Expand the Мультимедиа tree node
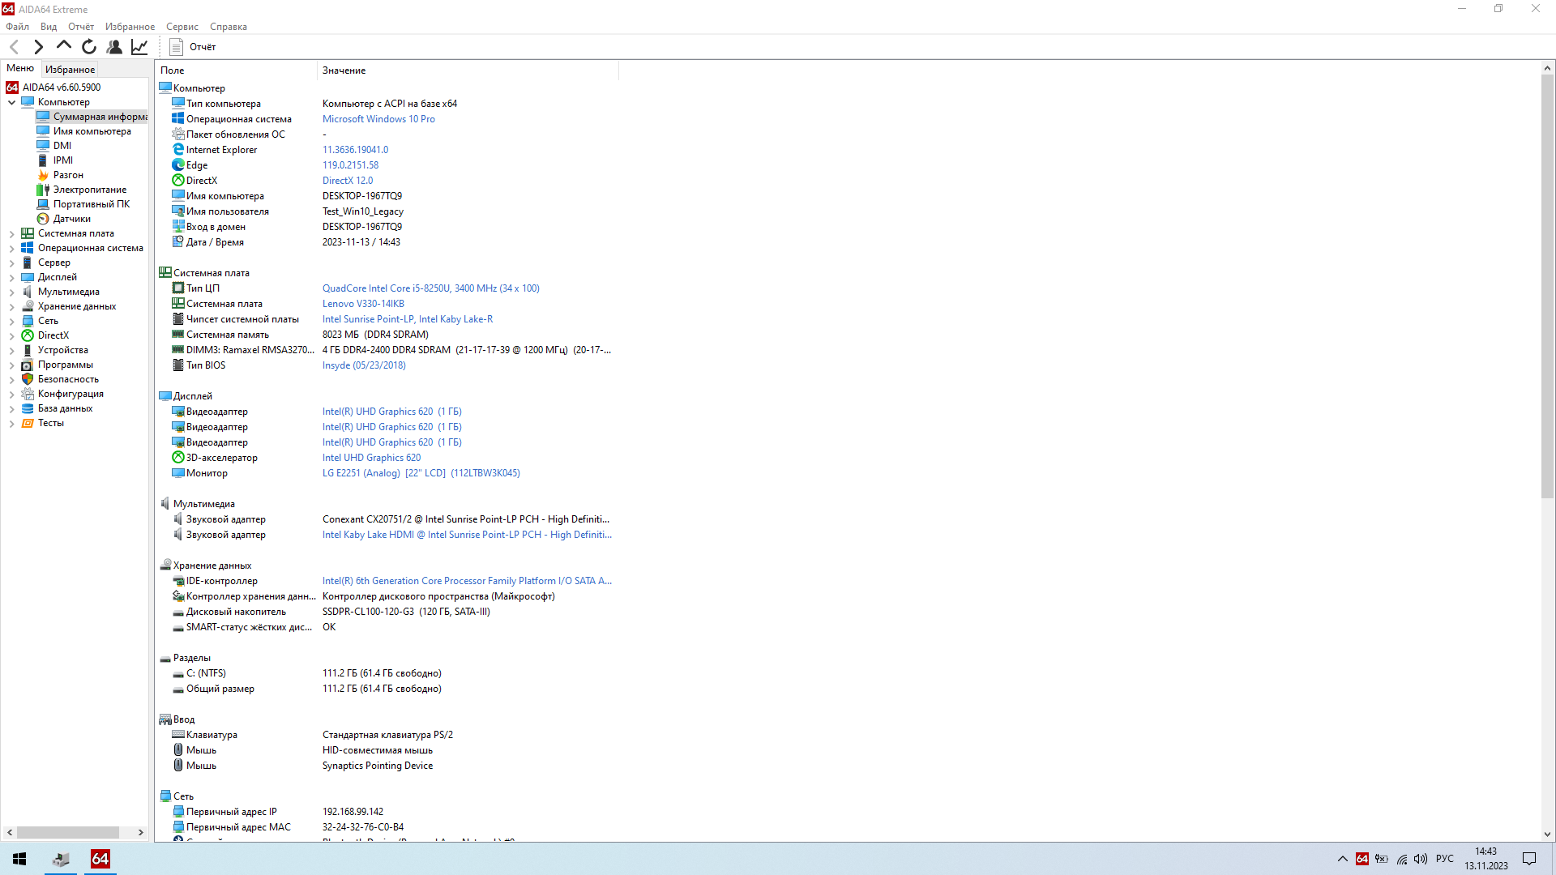The height and width of the screenshot is (875, 1556). point(12,292)
